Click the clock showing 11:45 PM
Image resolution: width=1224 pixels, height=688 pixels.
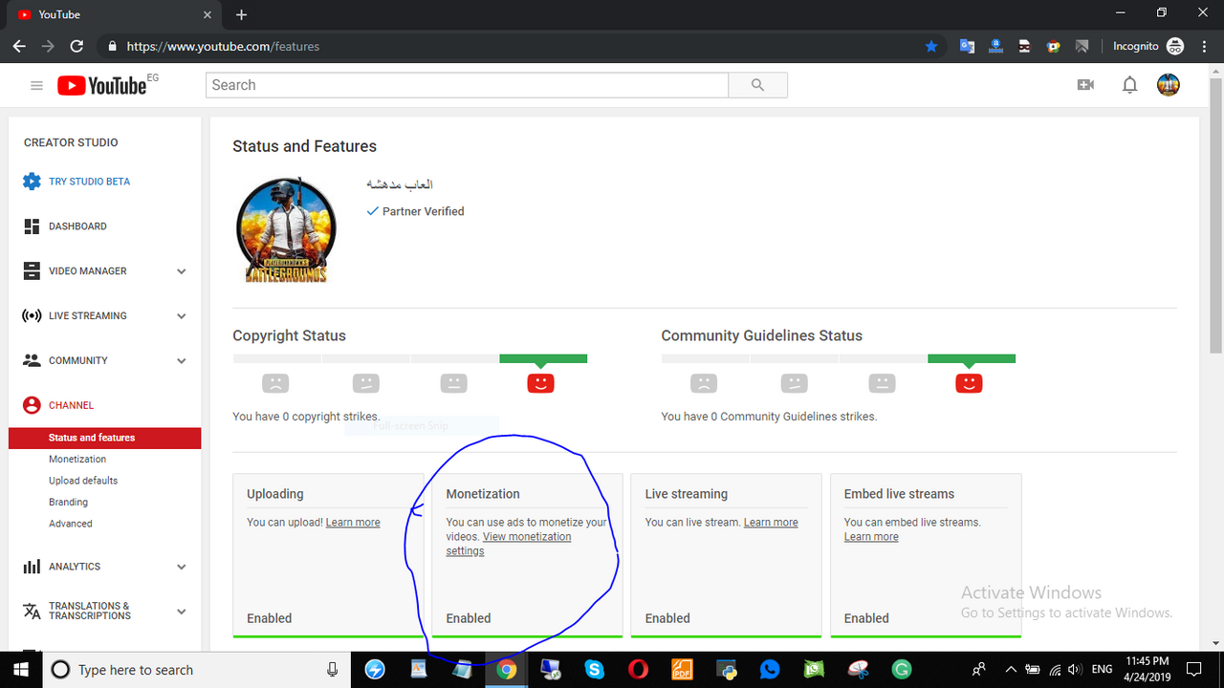[1147, 670]
